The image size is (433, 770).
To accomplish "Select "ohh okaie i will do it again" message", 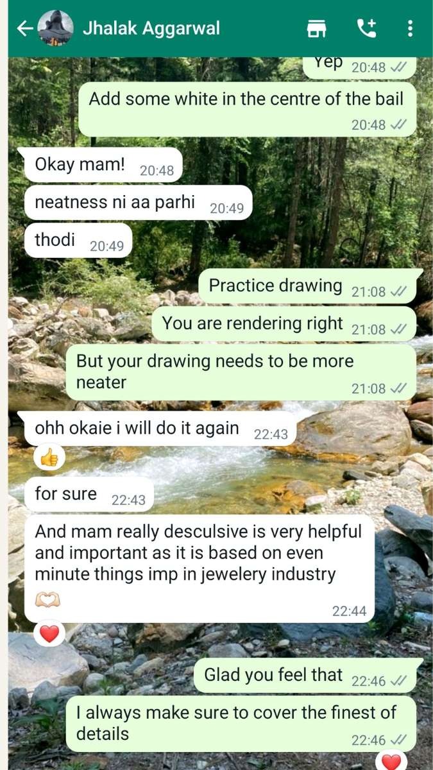I will pyautogui.click(x=160, y=429).
